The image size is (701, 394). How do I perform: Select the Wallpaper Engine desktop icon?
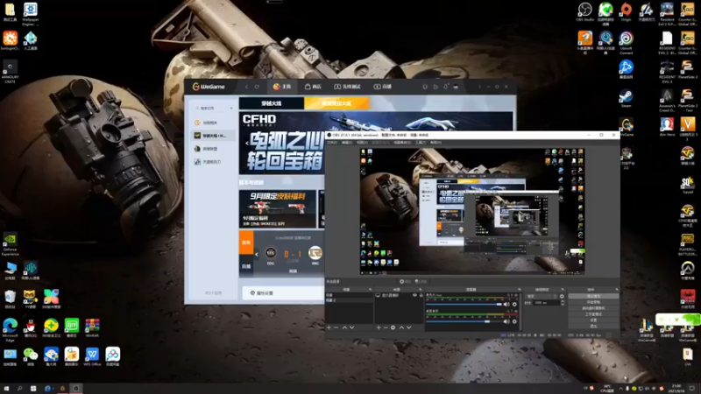tap(31, 13)
